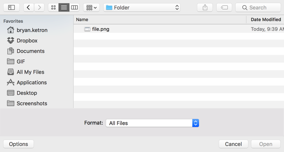Switch to list view
This screenshot has height=152, width=284.
(x=64, y=7)
